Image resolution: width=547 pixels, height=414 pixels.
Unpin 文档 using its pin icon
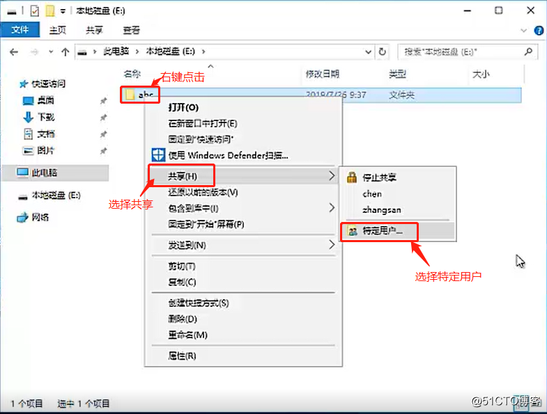[103, 134]
